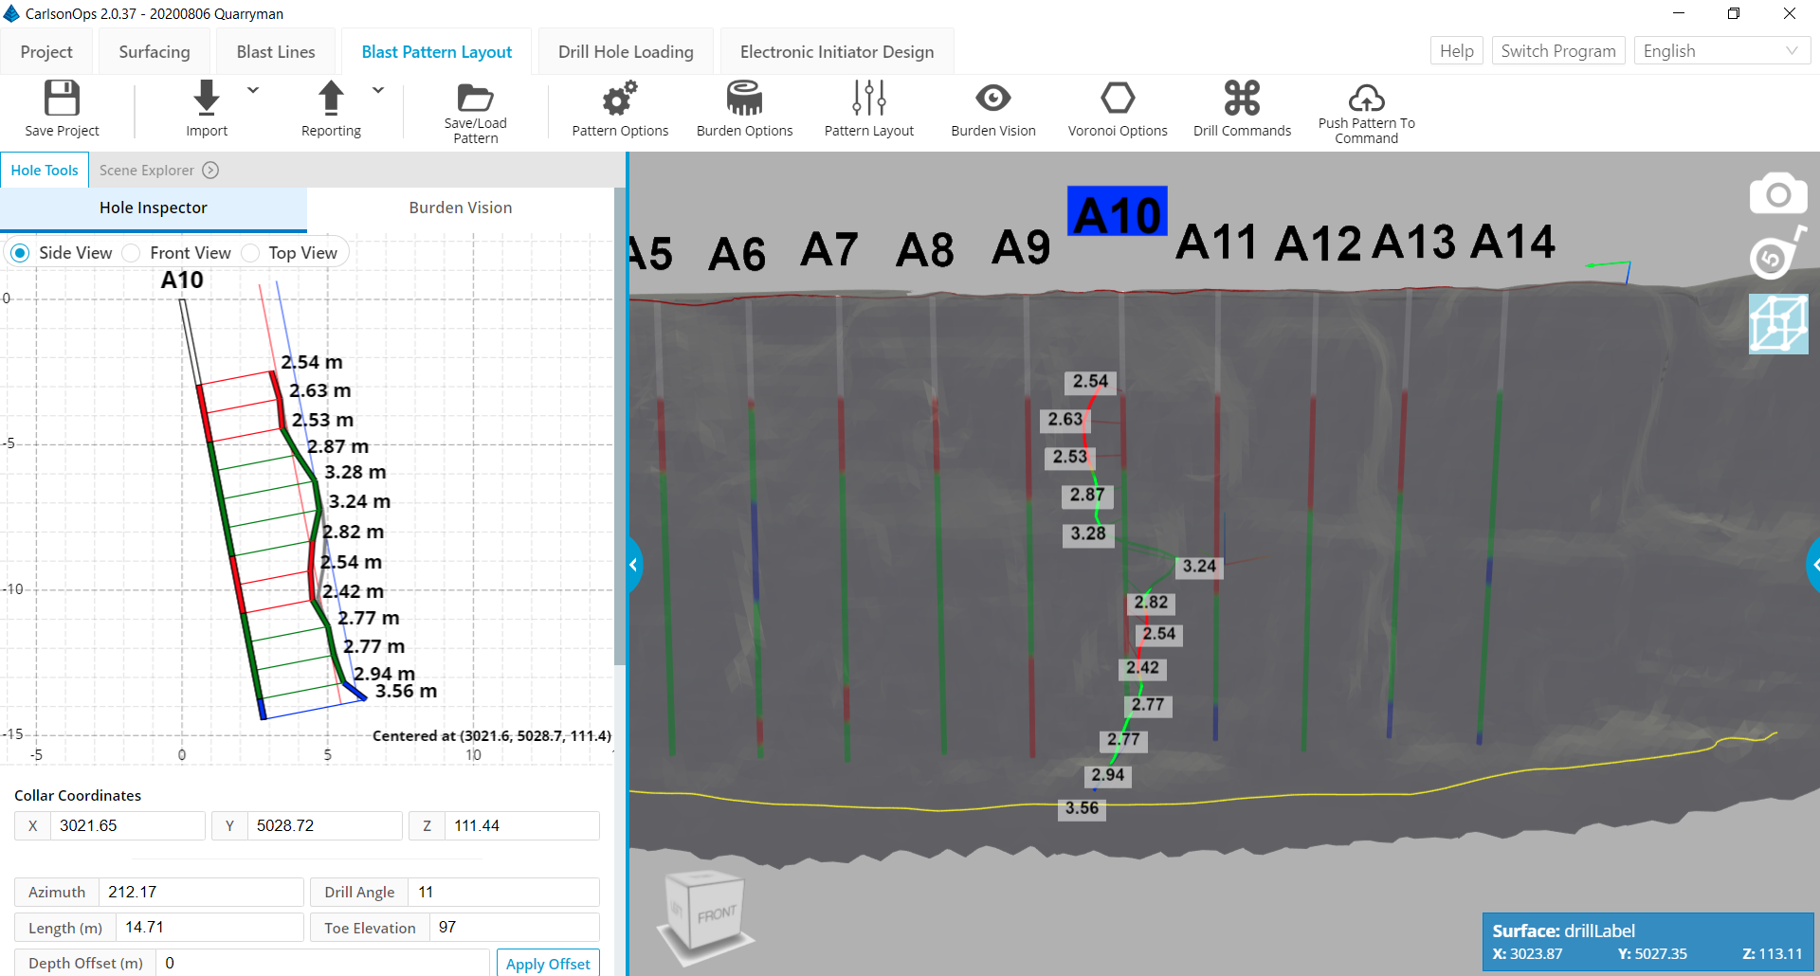The height and width of the screenshot is (976, 1820).
Task: Switch to the Drill Hole Loading tab
Action: pos(626,52)
